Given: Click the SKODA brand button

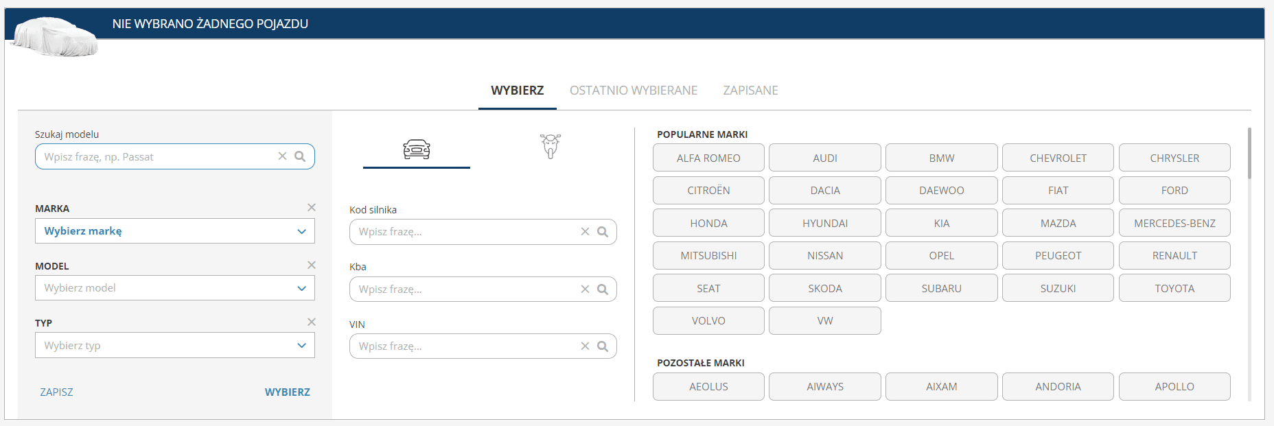Looking at the screenshot, I should [825, 288].
